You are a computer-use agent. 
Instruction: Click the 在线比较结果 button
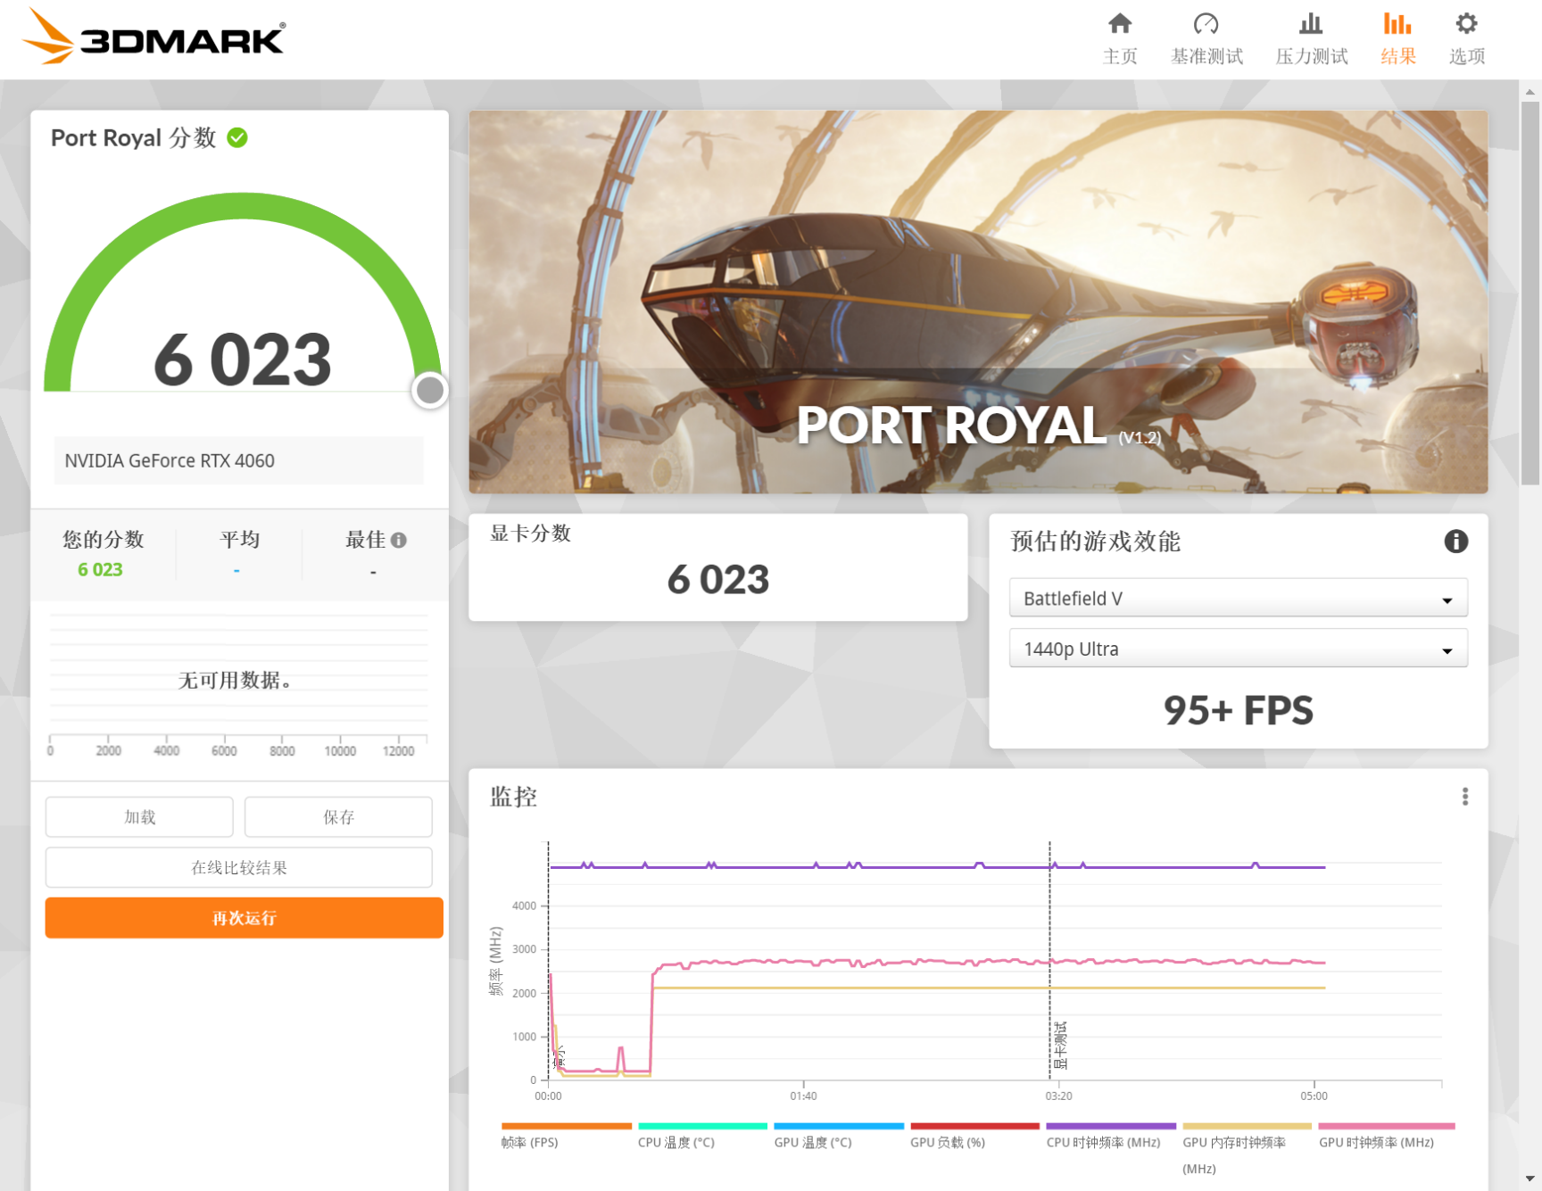point(239,867)
